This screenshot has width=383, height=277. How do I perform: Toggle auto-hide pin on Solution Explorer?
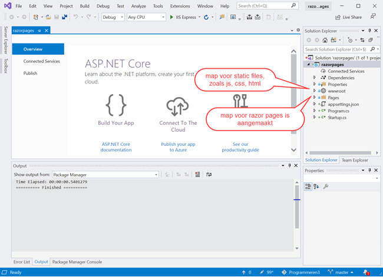pyautogui.click(x=369, y=31)
